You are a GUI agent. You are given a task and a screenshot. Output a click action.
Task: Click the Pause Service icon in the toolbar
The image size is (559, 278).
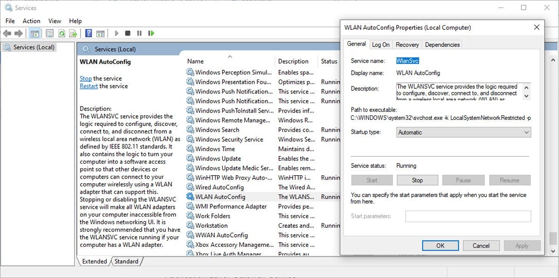point(139,33)
